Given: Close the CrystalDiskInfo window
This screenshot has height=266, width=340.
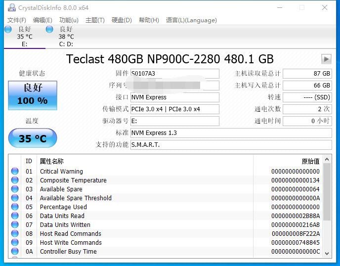Looking at the screenshot, I should 325,7.
